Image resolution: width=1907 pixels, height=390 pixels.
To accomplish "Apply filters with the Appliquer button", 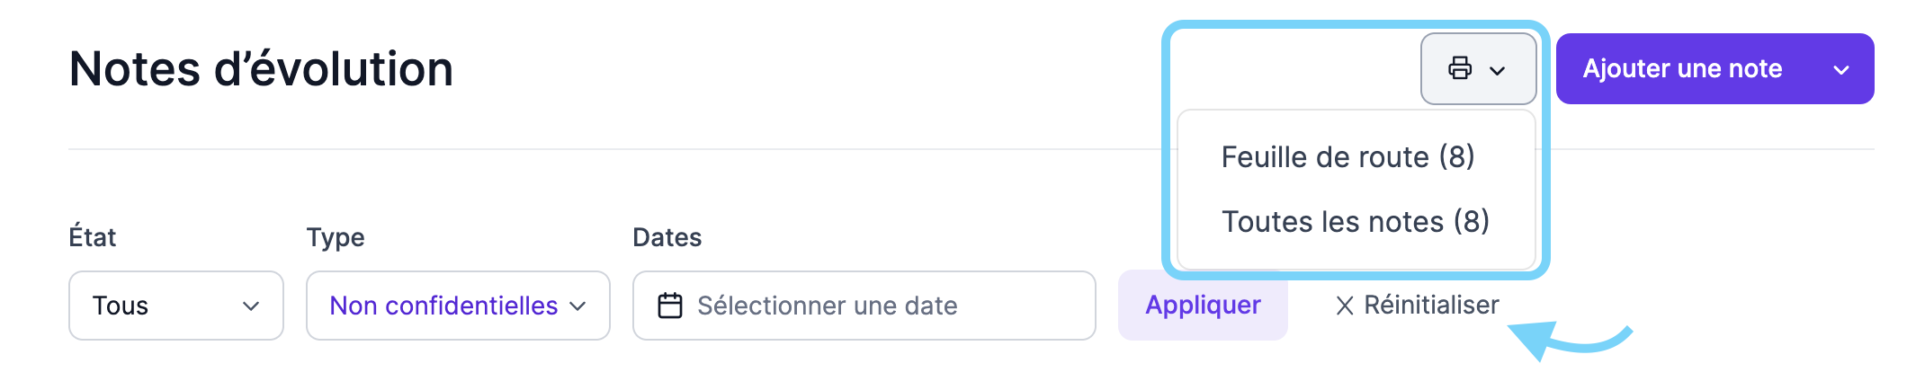I will point(1203,305).
